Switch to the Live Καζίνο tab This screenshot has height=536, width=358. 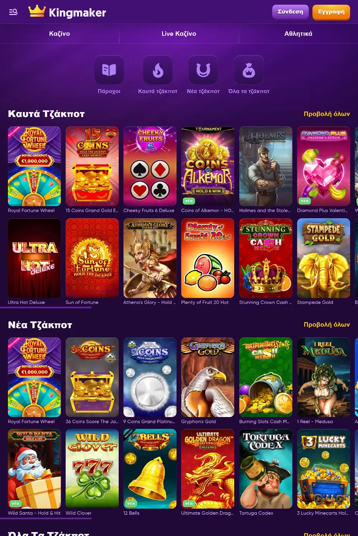pyautogui.click(x=179, y=34)
